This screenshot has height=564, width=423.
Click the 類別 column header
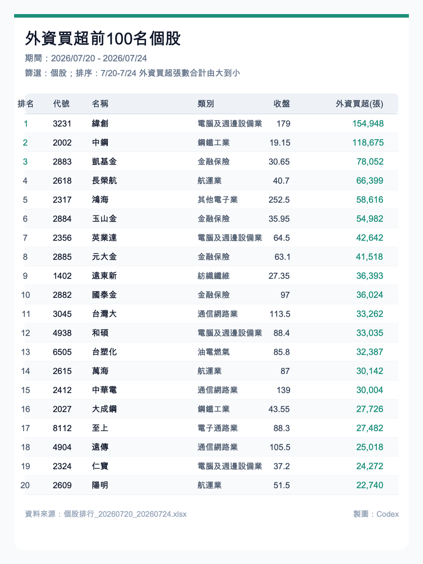206,104
